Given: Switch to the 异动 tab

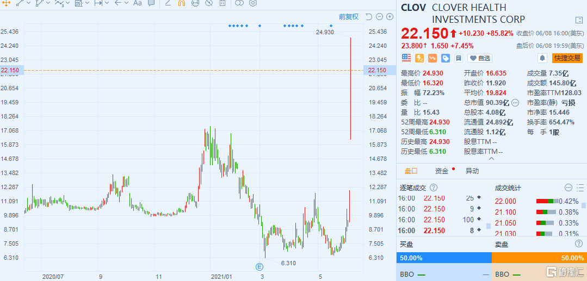Looking at the screenshot, I should pyautogui.click(x=472, y=171).
